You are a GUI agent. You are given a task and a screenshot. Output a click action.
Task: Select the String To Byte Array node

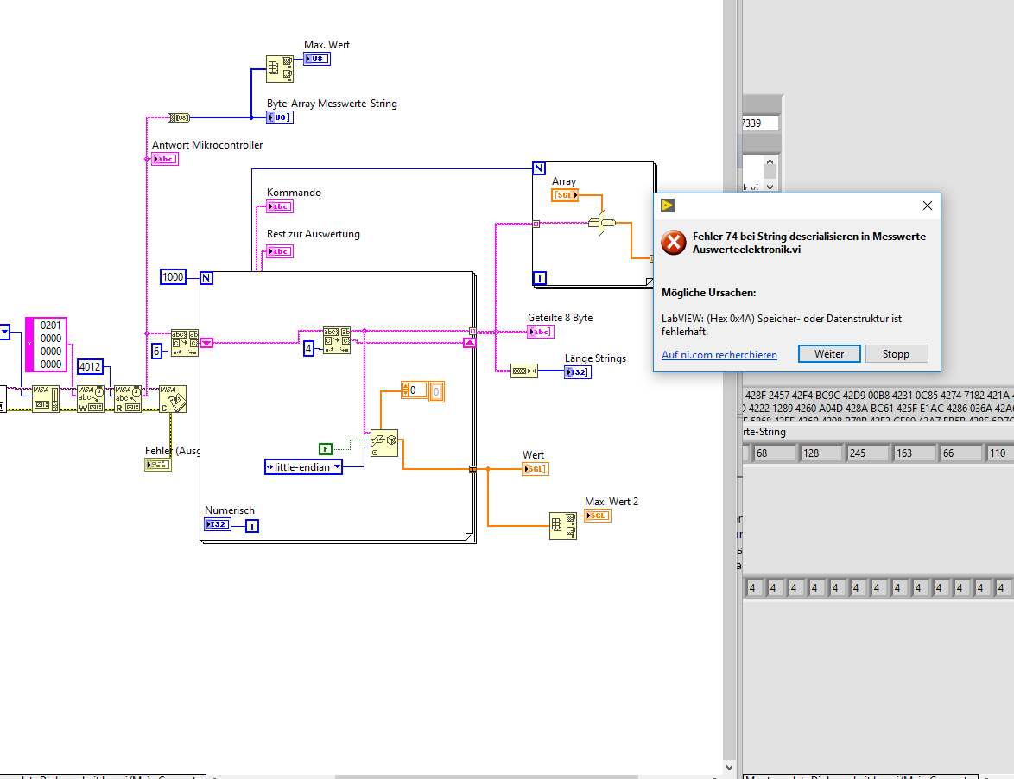[180, 117]
